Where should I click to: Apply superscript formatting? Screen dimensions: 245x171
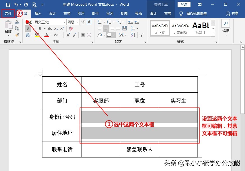click(x=62, y=28)
